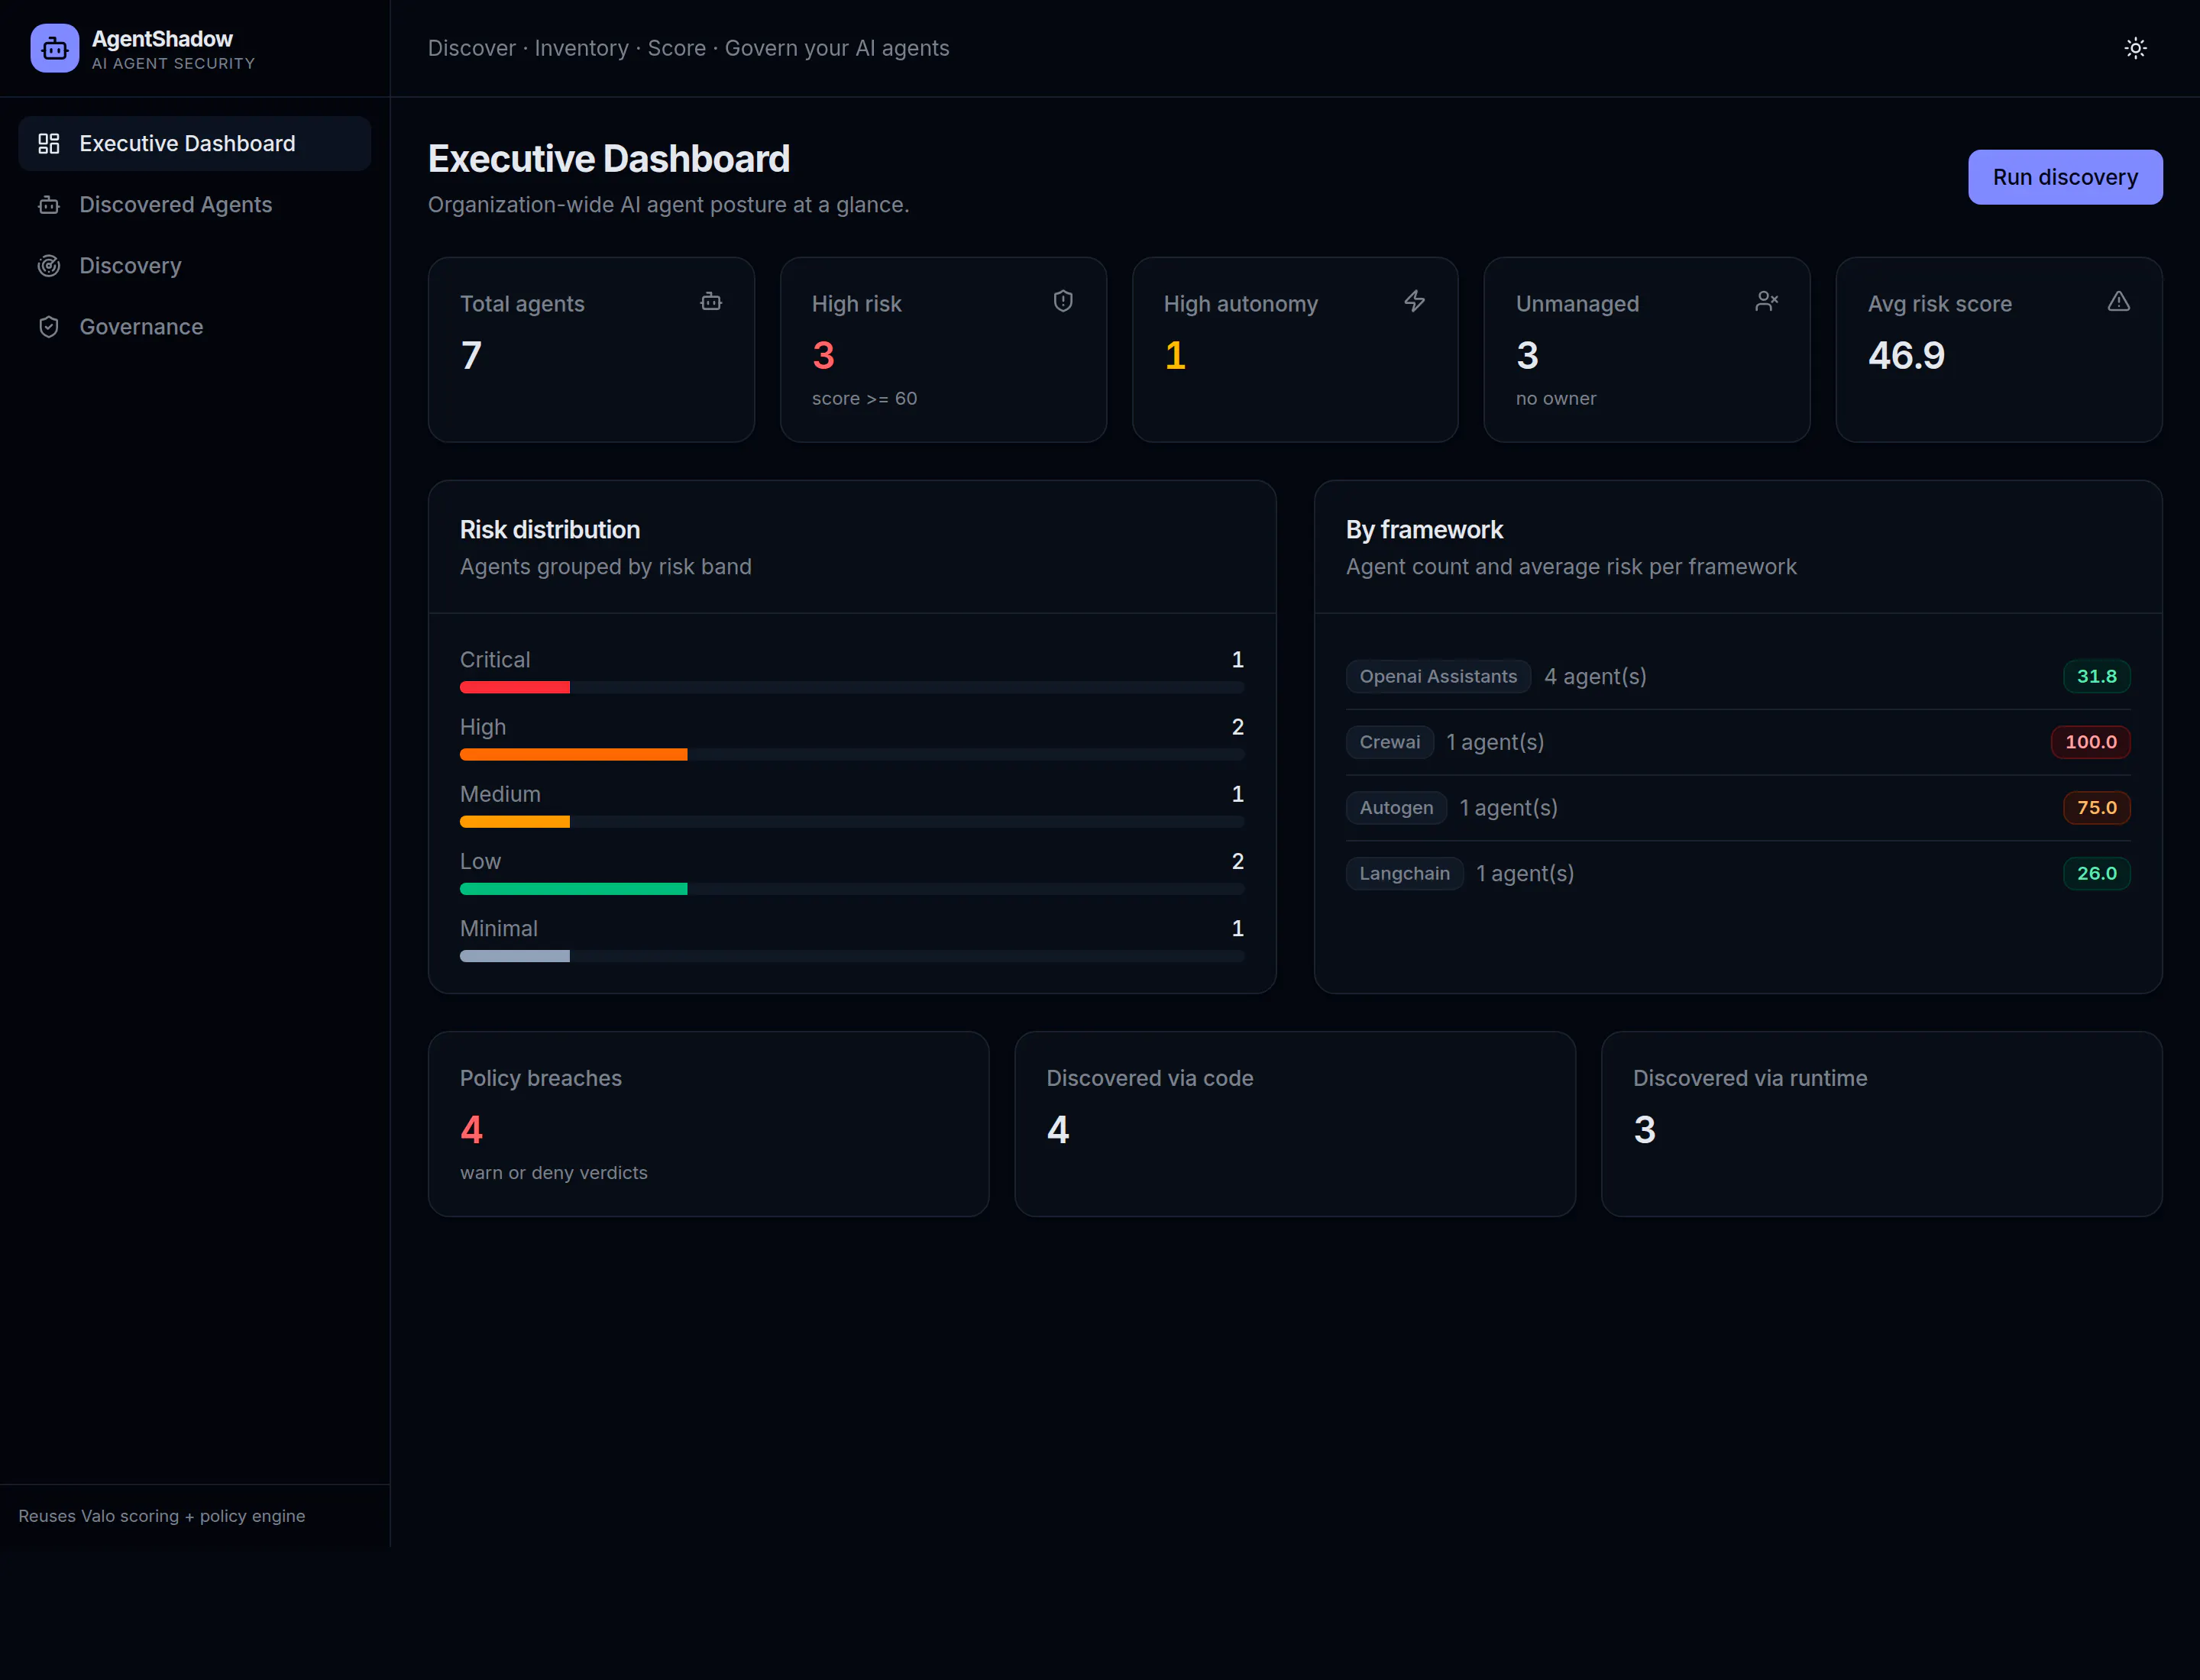Click the Discovery radar icon
The width and height of the screenshot is (2200, 1680).
point(49,266)
